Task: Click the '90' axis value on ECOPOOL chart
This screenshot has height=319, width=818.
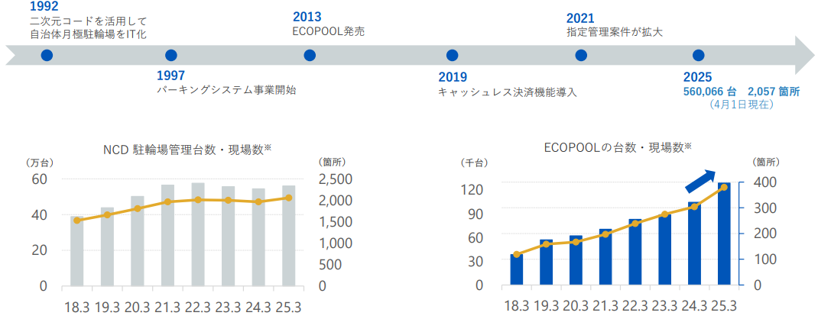Action: (476, 214)
